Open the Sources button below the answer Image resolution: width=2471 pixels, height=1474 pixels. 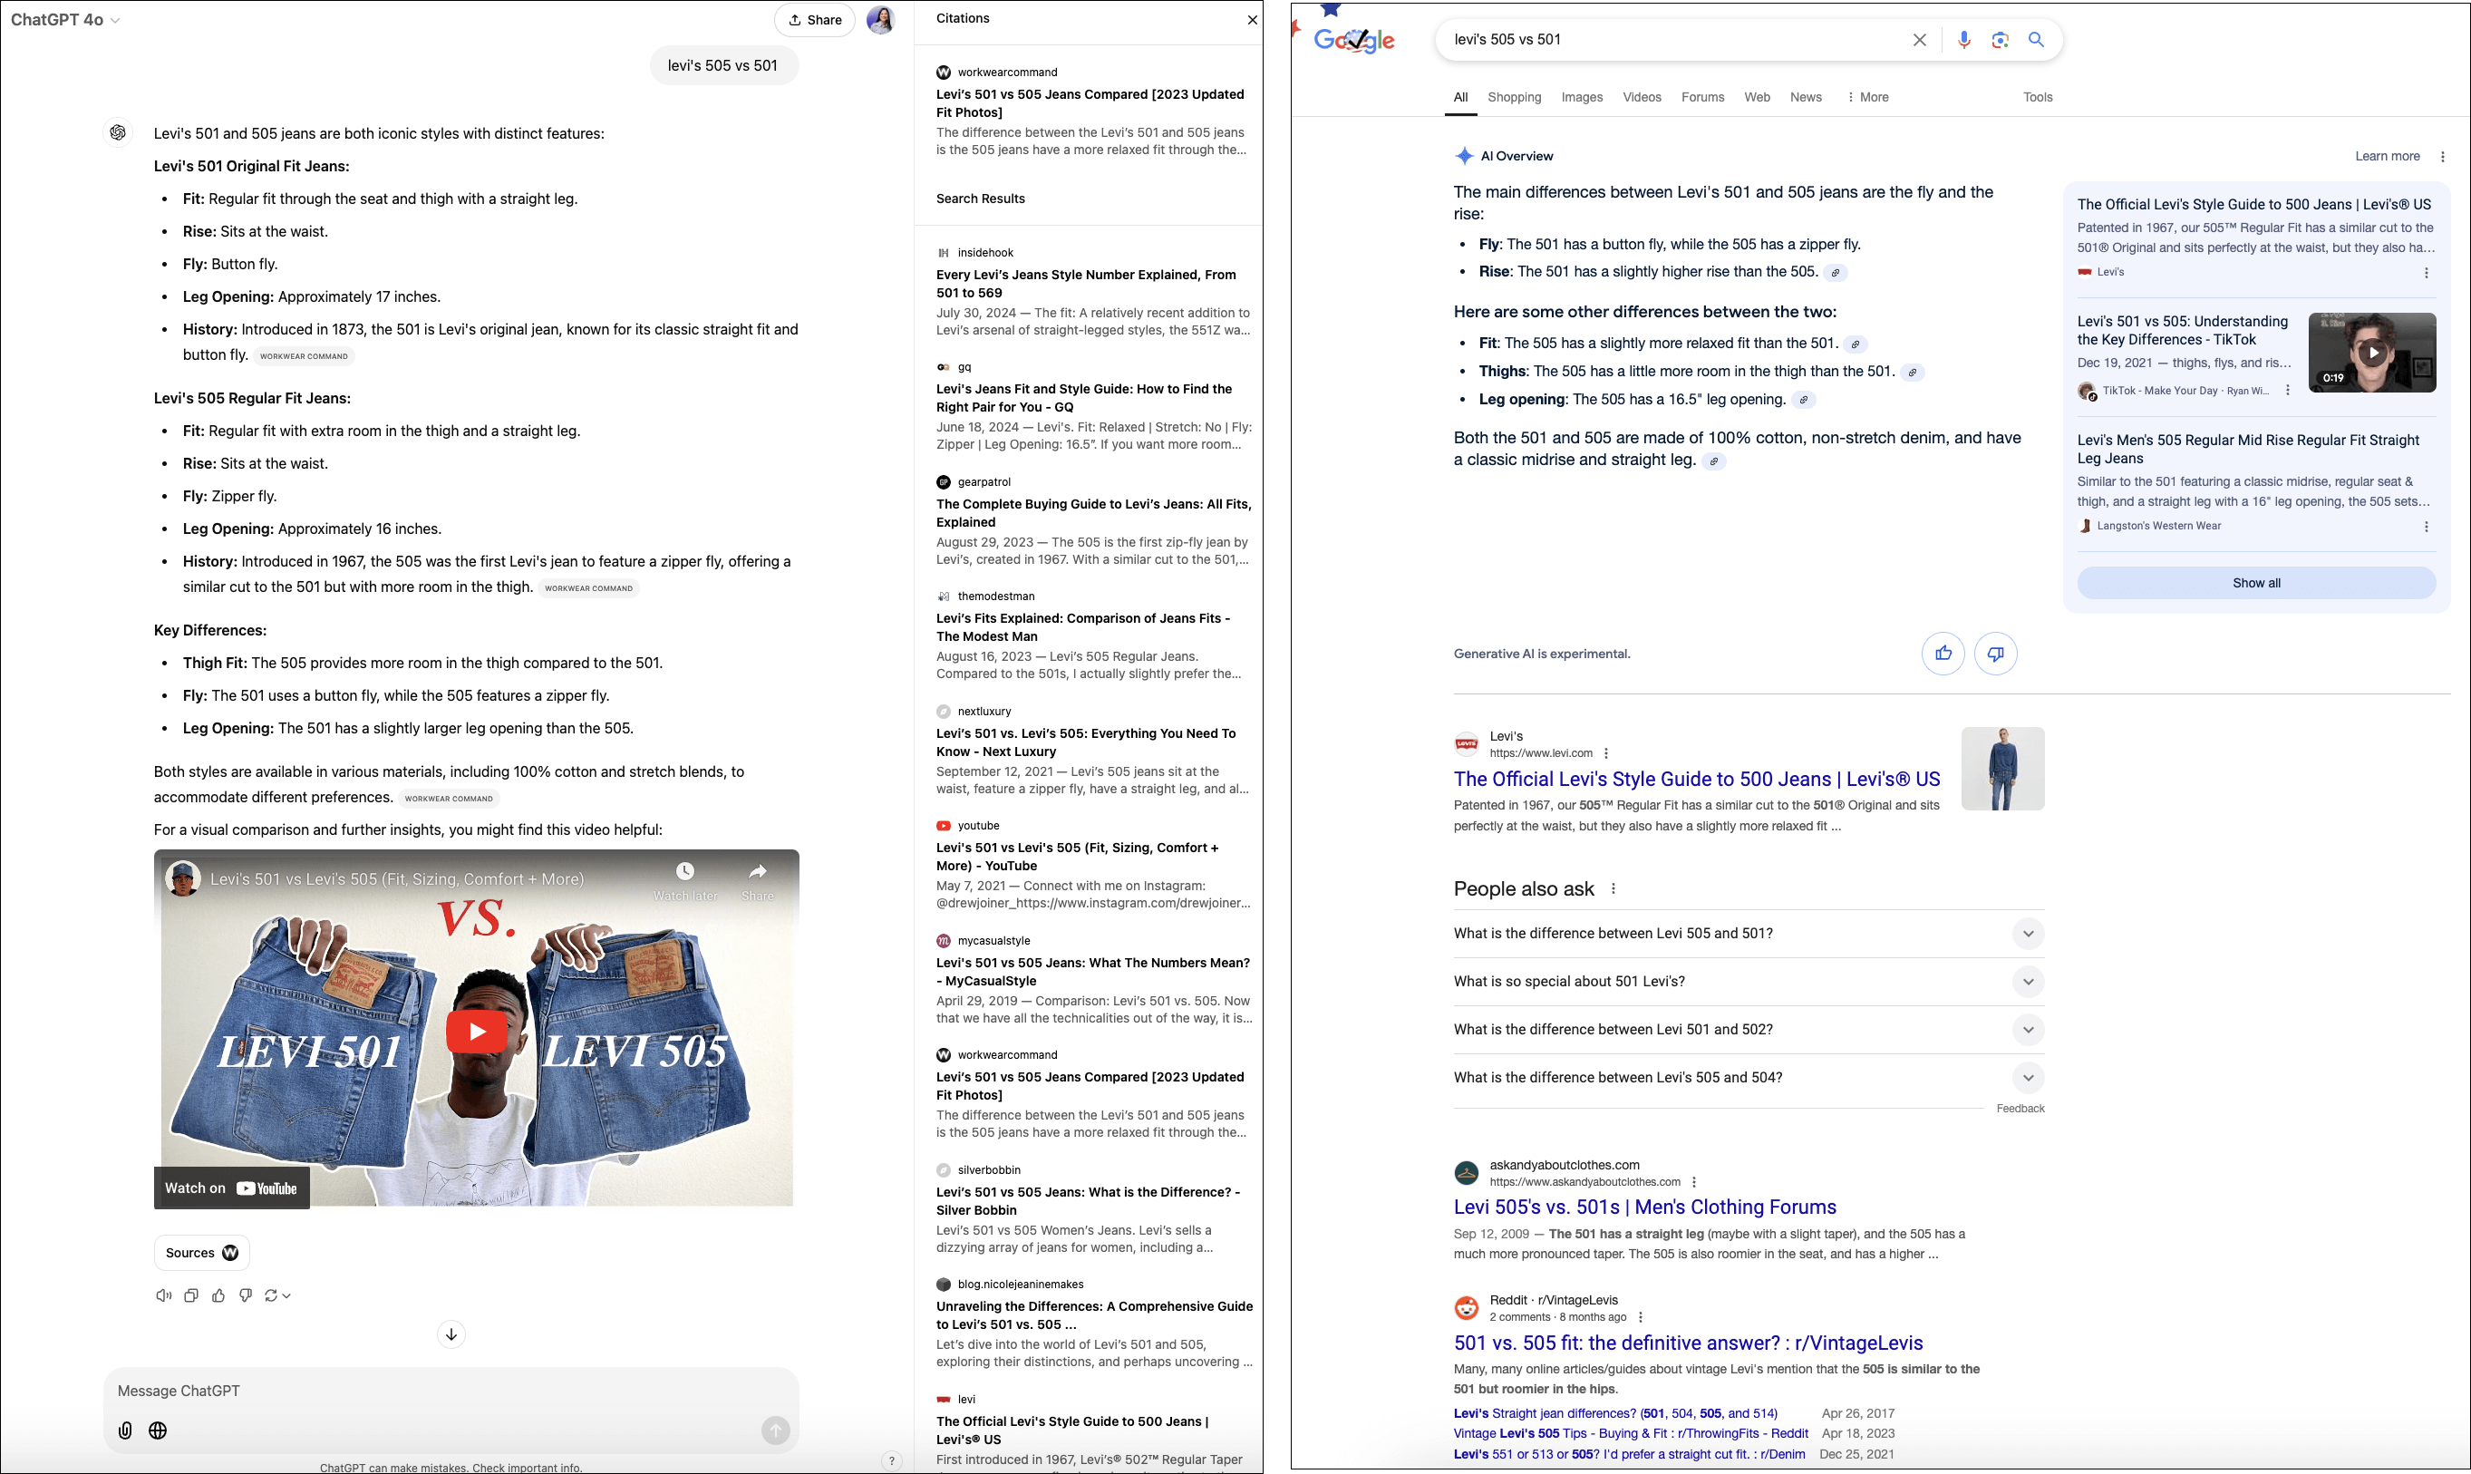[201, 1253]
